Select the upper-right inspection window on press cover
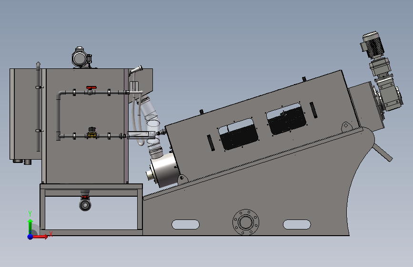This screenshot has width=413, height=267. [x=286, y=119]
